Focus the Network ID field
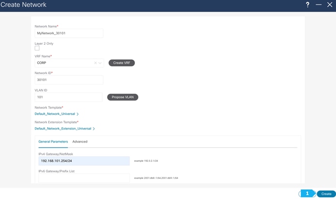Screen dimensions: 336x199 coord(69,80)
